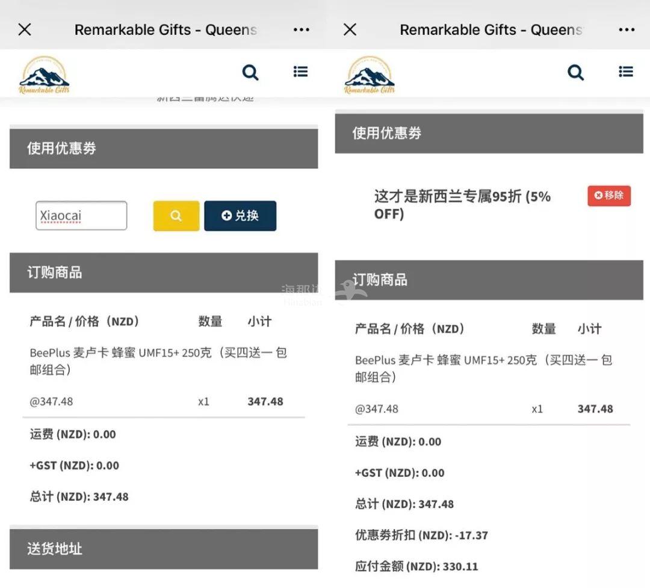Click the 运费 (NZD): 0.00 line on right screen
The height and width of the screenshot is (588, 650).
[x=398, y=442]
